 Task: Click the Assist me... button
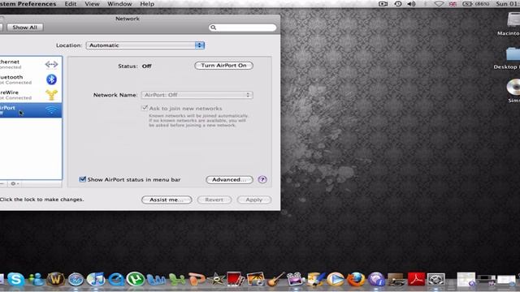coord(167,200)
